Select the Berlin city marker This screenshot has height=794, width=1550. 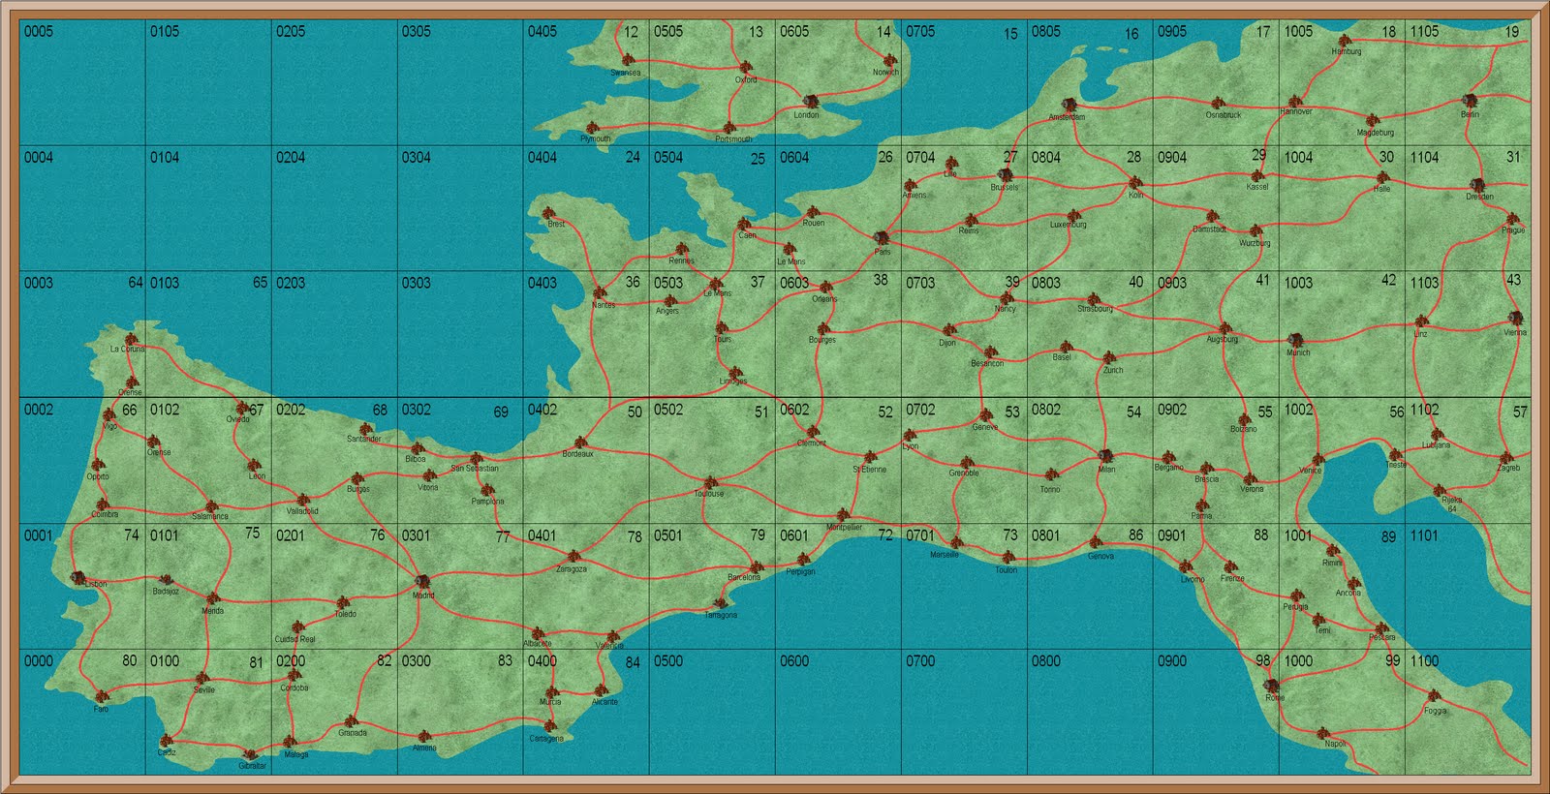(x=1471, y=101)
